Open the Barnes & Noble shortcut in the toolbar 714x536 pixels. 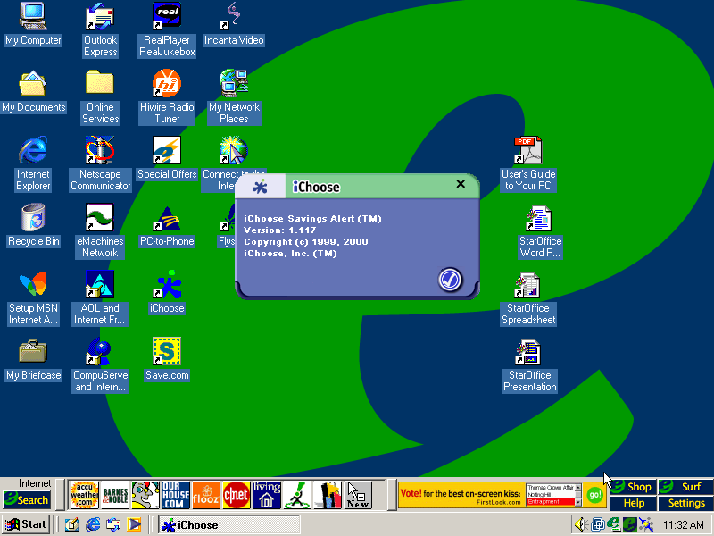click(x=114, y=494)
